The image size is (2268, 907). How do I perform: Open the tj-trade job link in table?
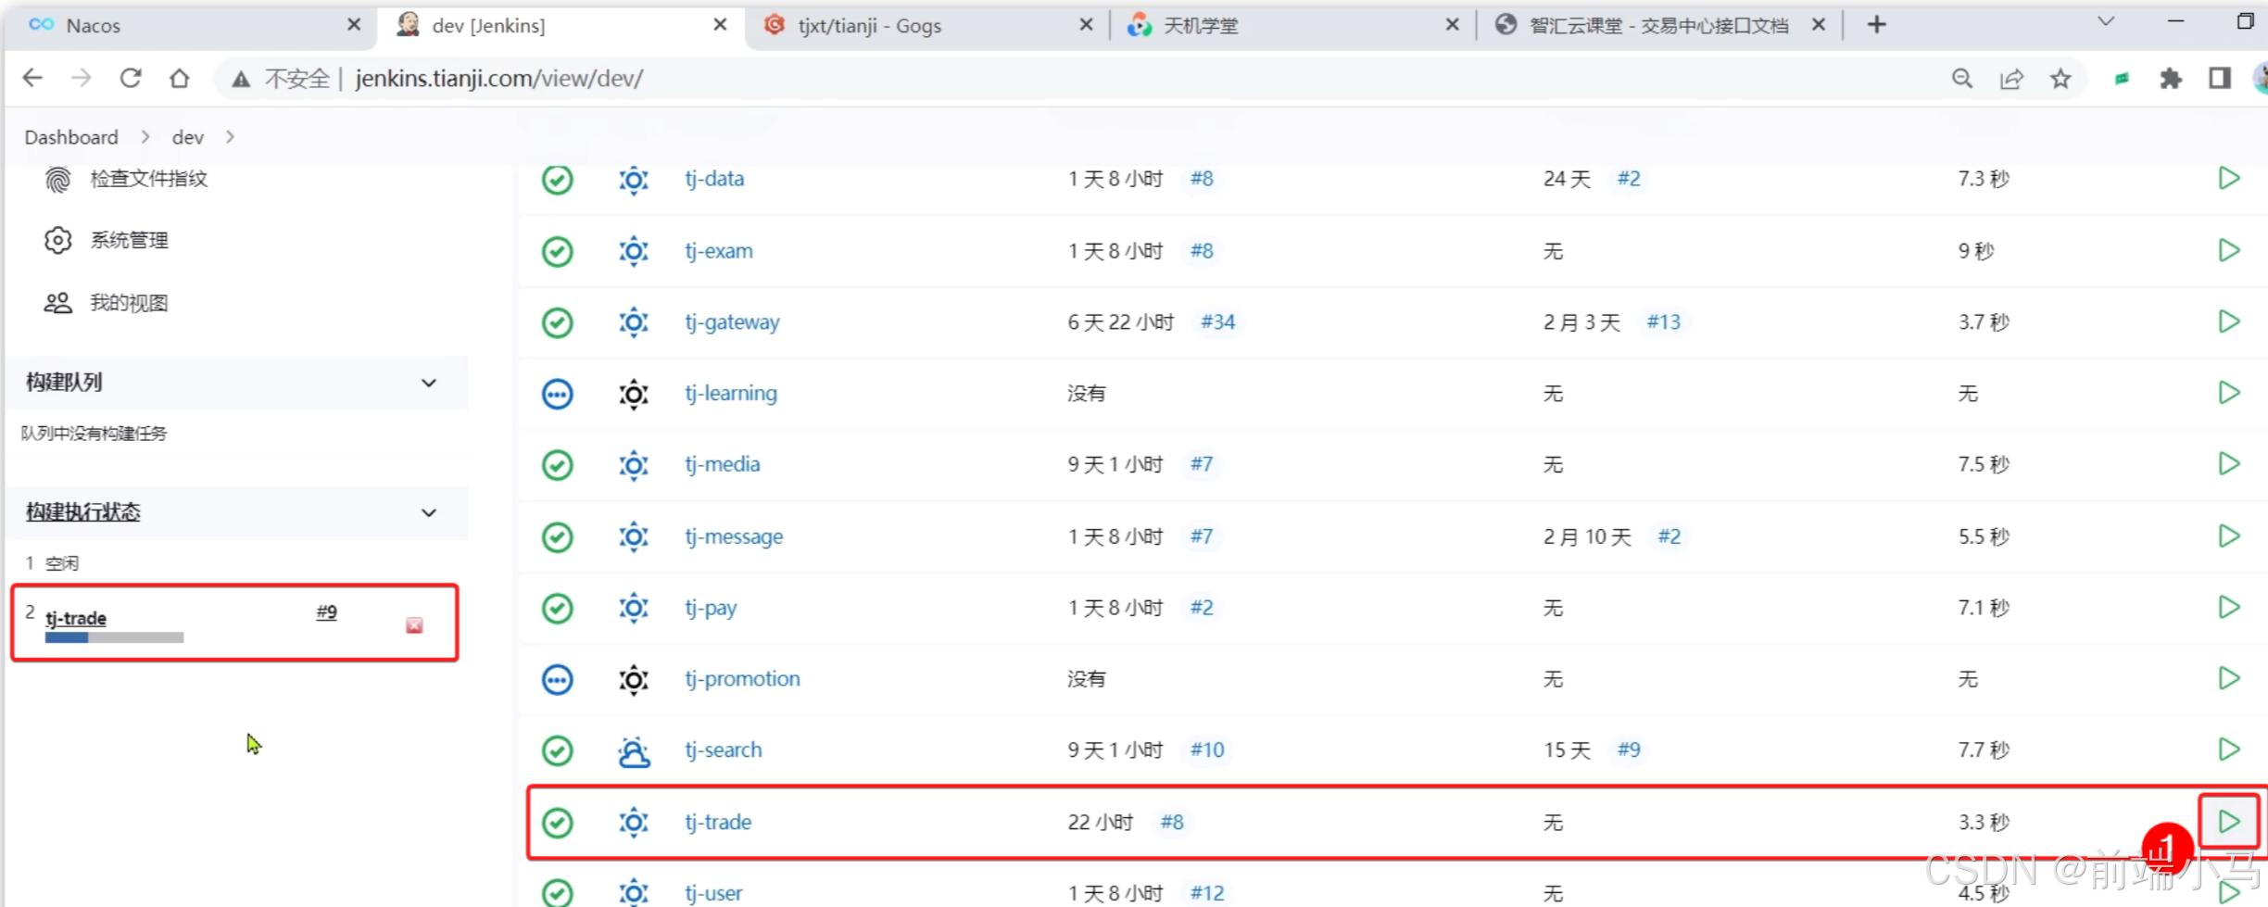[x=718, y=823]
